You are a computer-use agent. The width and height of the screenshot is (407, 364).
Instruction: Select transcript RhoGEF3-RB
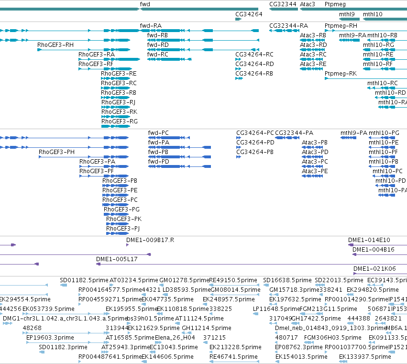click(x=116, y=98)
